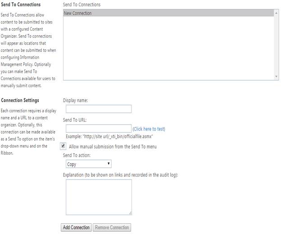The width and height of the screenshot is (281, 239).
Task: Click the arrow on the Copy dropdown
Action: (x=109, y=164)
